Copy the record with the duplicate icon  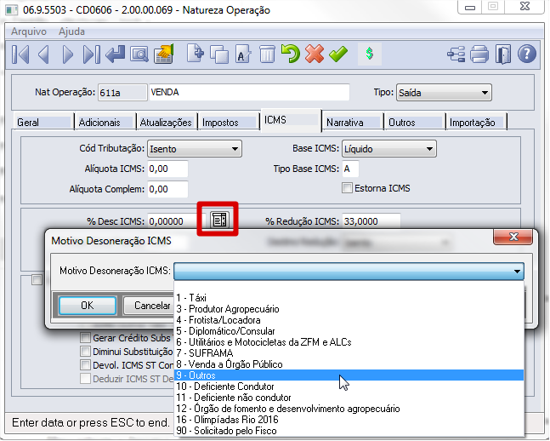pyautogui.click(x=219, y=54)
